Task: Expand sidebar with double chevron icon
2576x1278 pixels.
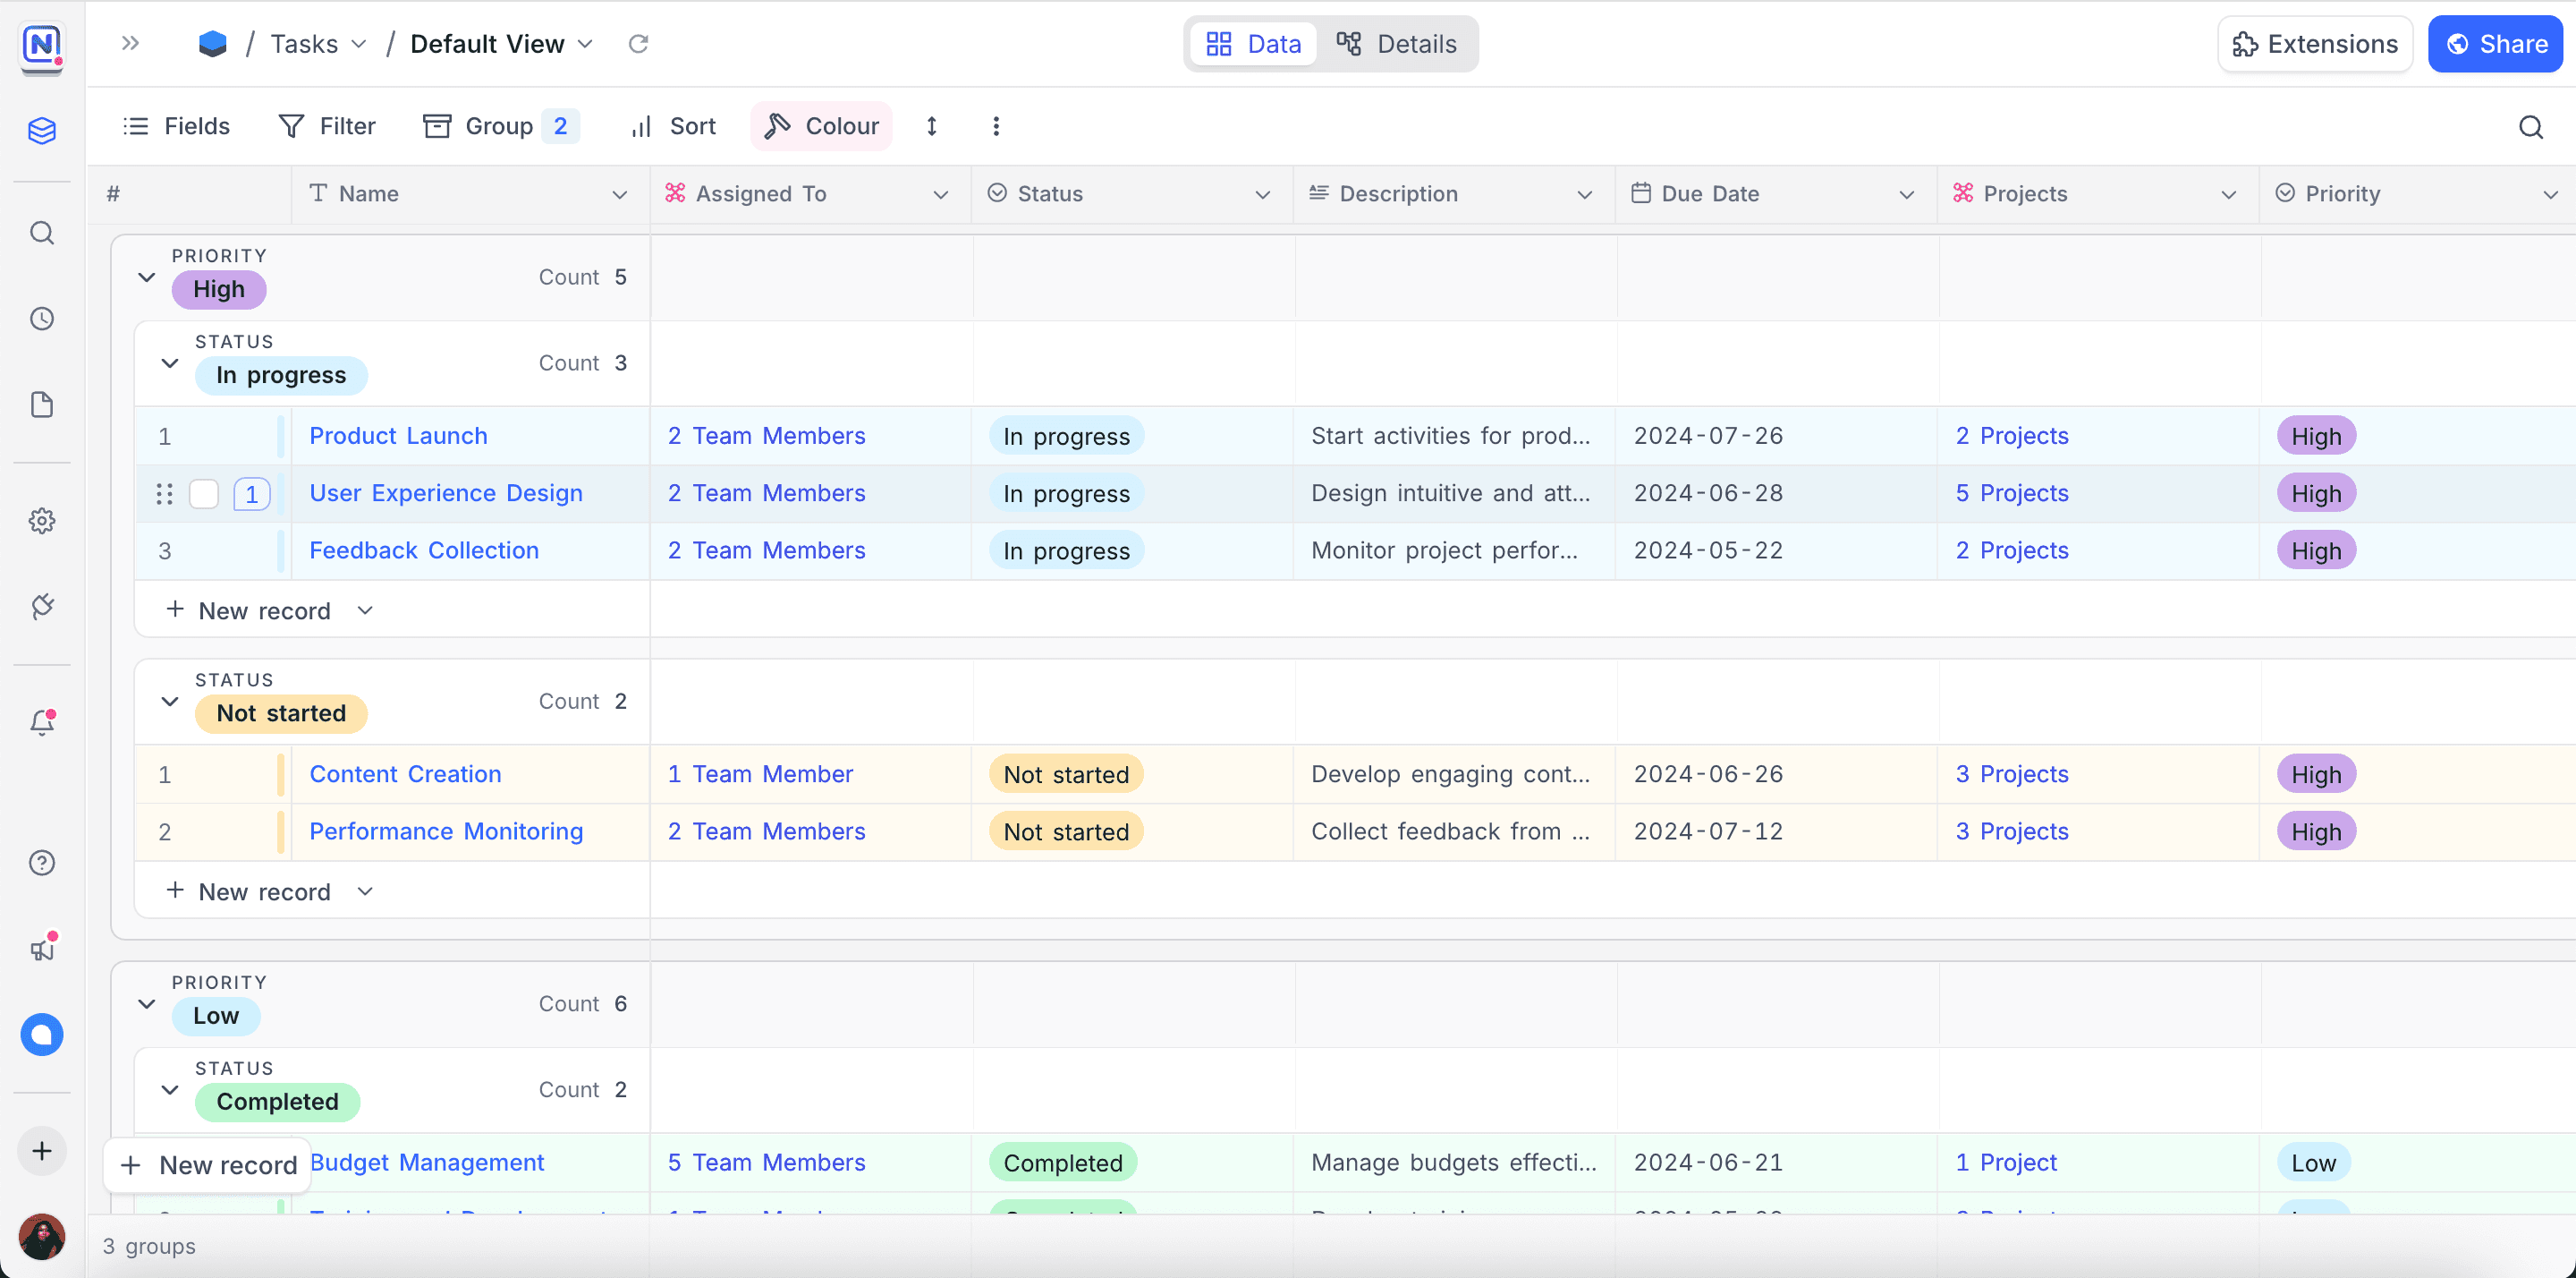Action: [130, 43]
